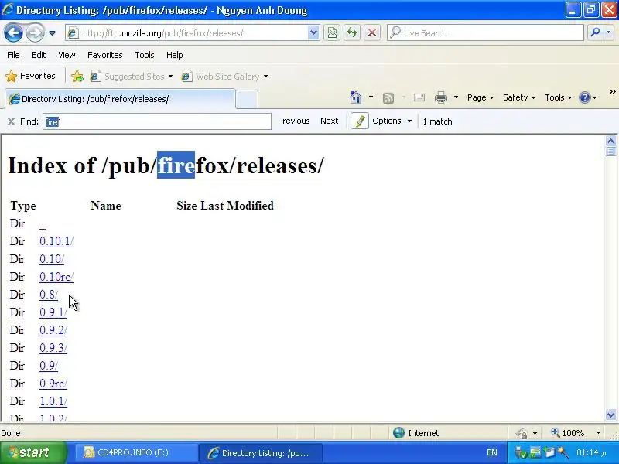
Task: Open the 0.10.1/ directory link
Action: 56,241
